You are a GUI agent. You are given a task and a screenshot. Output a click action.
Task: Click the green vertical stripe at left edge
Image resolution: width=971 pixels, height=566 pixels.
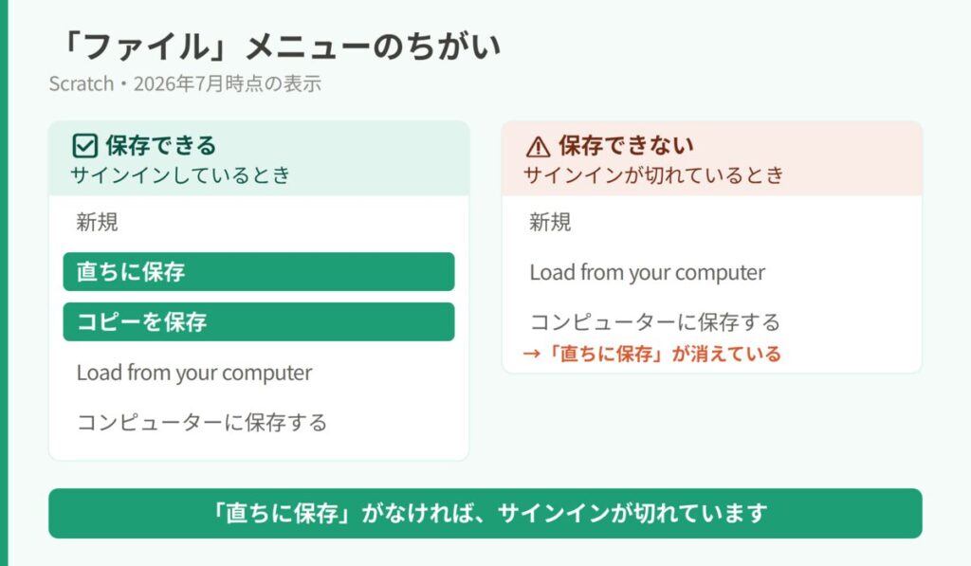point(4,283)
